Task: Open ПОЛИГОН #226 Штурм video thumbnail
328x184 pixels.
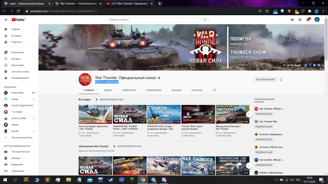Action: coord(164,114)
